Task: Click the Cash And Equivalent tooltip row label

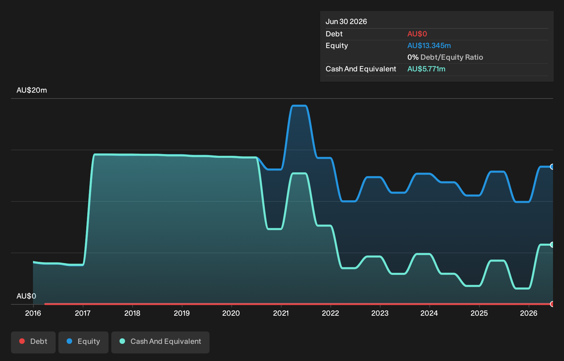Action: tap(361, 69)
